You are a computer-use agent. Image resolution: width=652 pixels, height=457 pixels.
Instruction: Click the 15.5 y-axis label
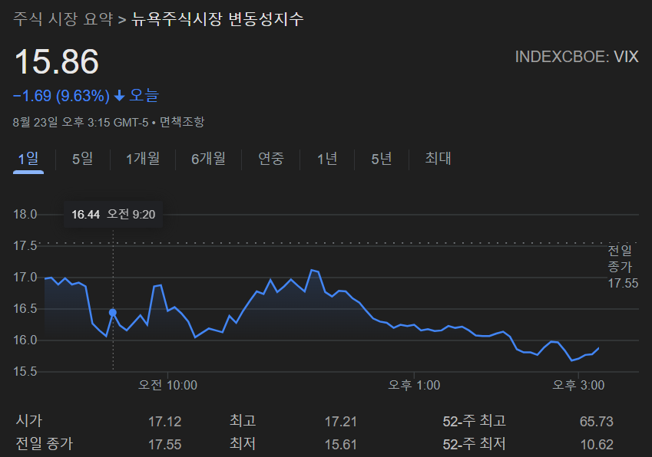coord(25,371)
